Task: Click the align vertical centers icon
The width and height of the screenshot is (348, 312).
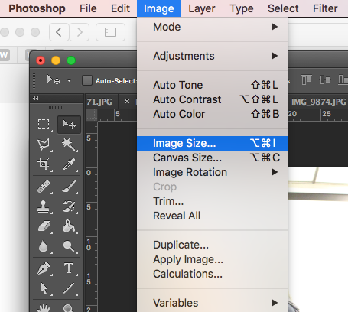Action: click(325, 80)
